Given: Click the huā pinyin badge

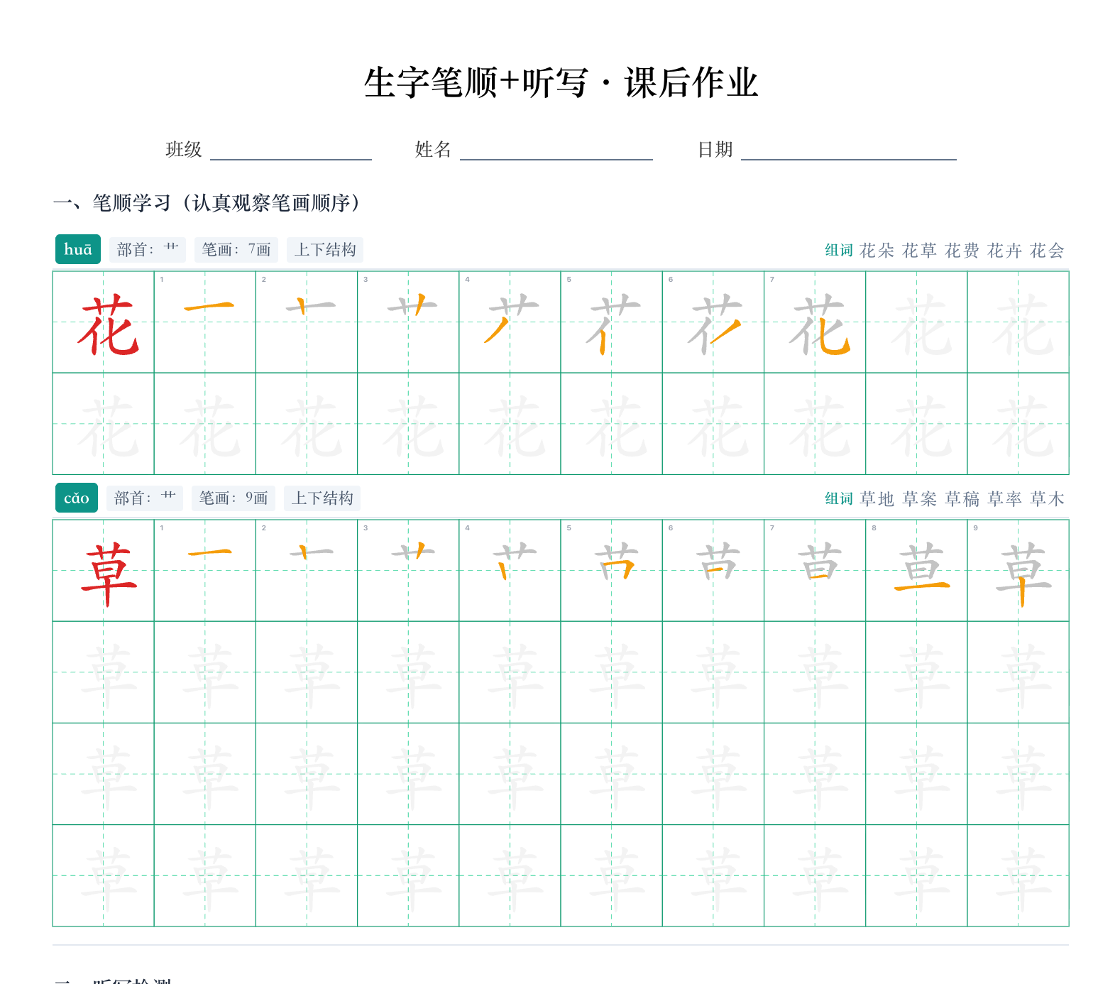Looking at the screenshot, I should pyautogui.click(x=78, y=249).
